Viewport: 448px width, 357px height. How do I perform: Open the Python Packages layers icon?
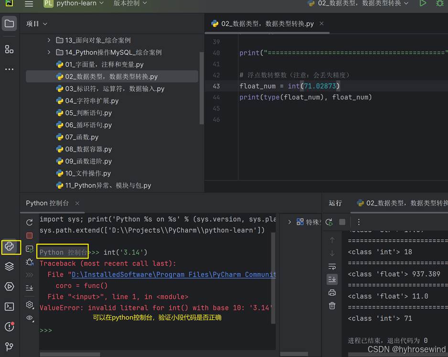(x=9, y=266)
